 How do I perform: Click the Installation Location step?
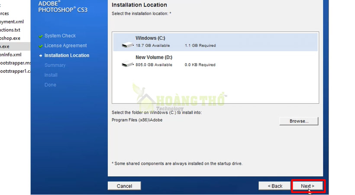coord(67,55)
